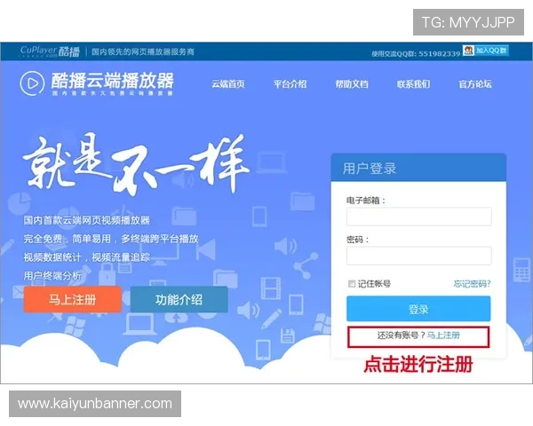This screenshot has width=533, height=426.
Task: Click the CuPlayer 酷播 logo in top bar
Action: pos(50,51)
